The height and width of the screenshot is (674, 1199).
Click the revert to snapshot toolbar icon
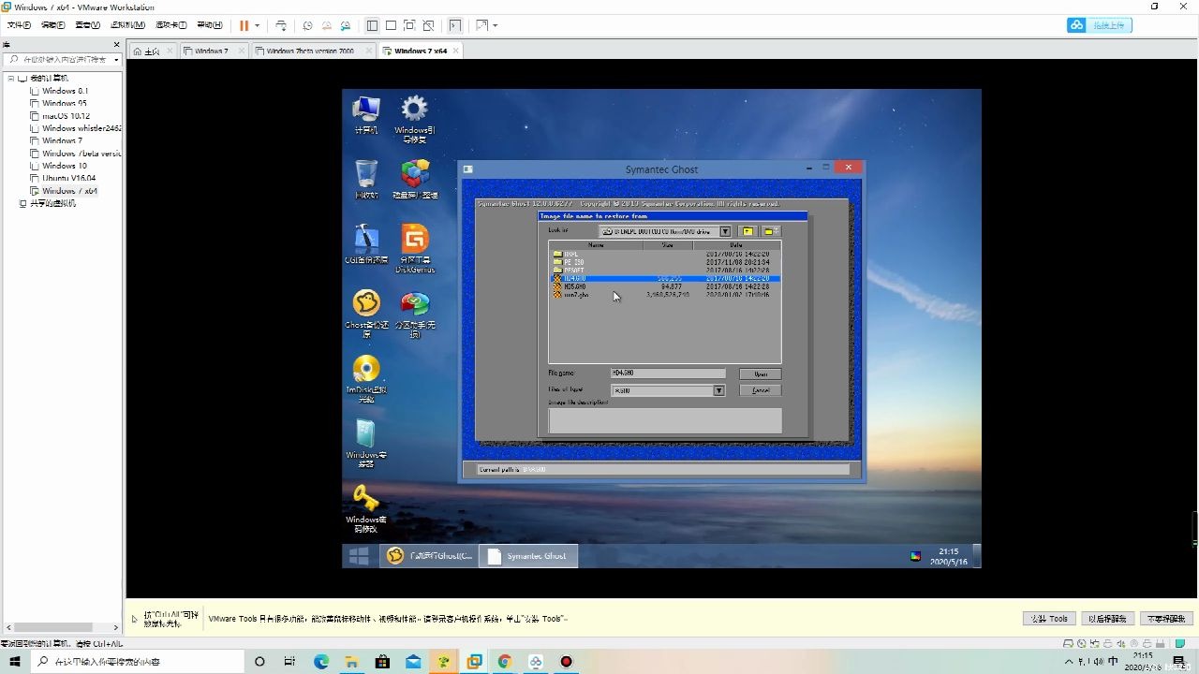click(x=326, y=25)
